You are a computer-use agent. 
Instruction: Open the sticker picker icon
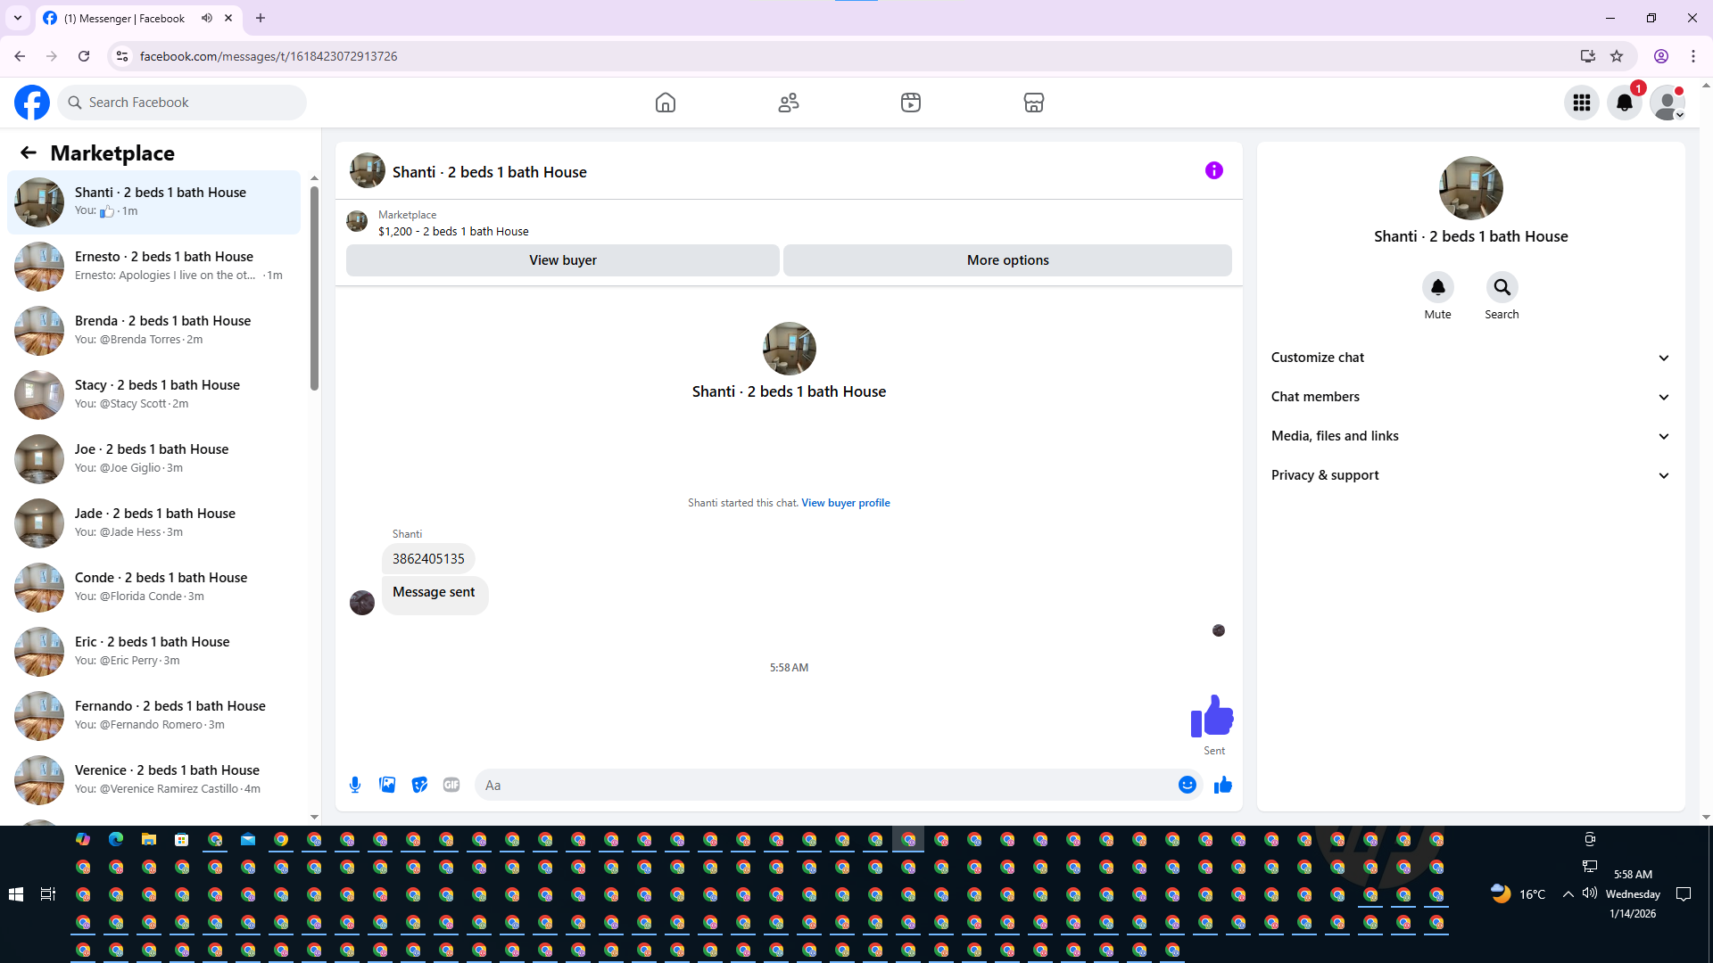pos(419,785)
